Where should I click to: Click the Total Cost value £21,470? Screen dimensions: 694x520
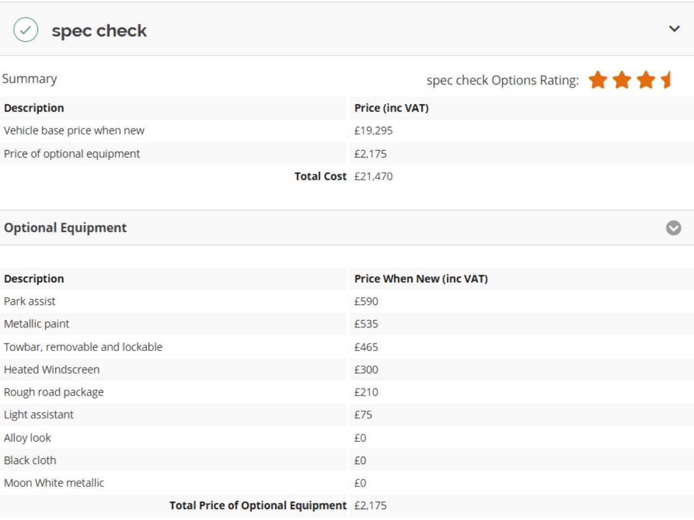(374, 177)
